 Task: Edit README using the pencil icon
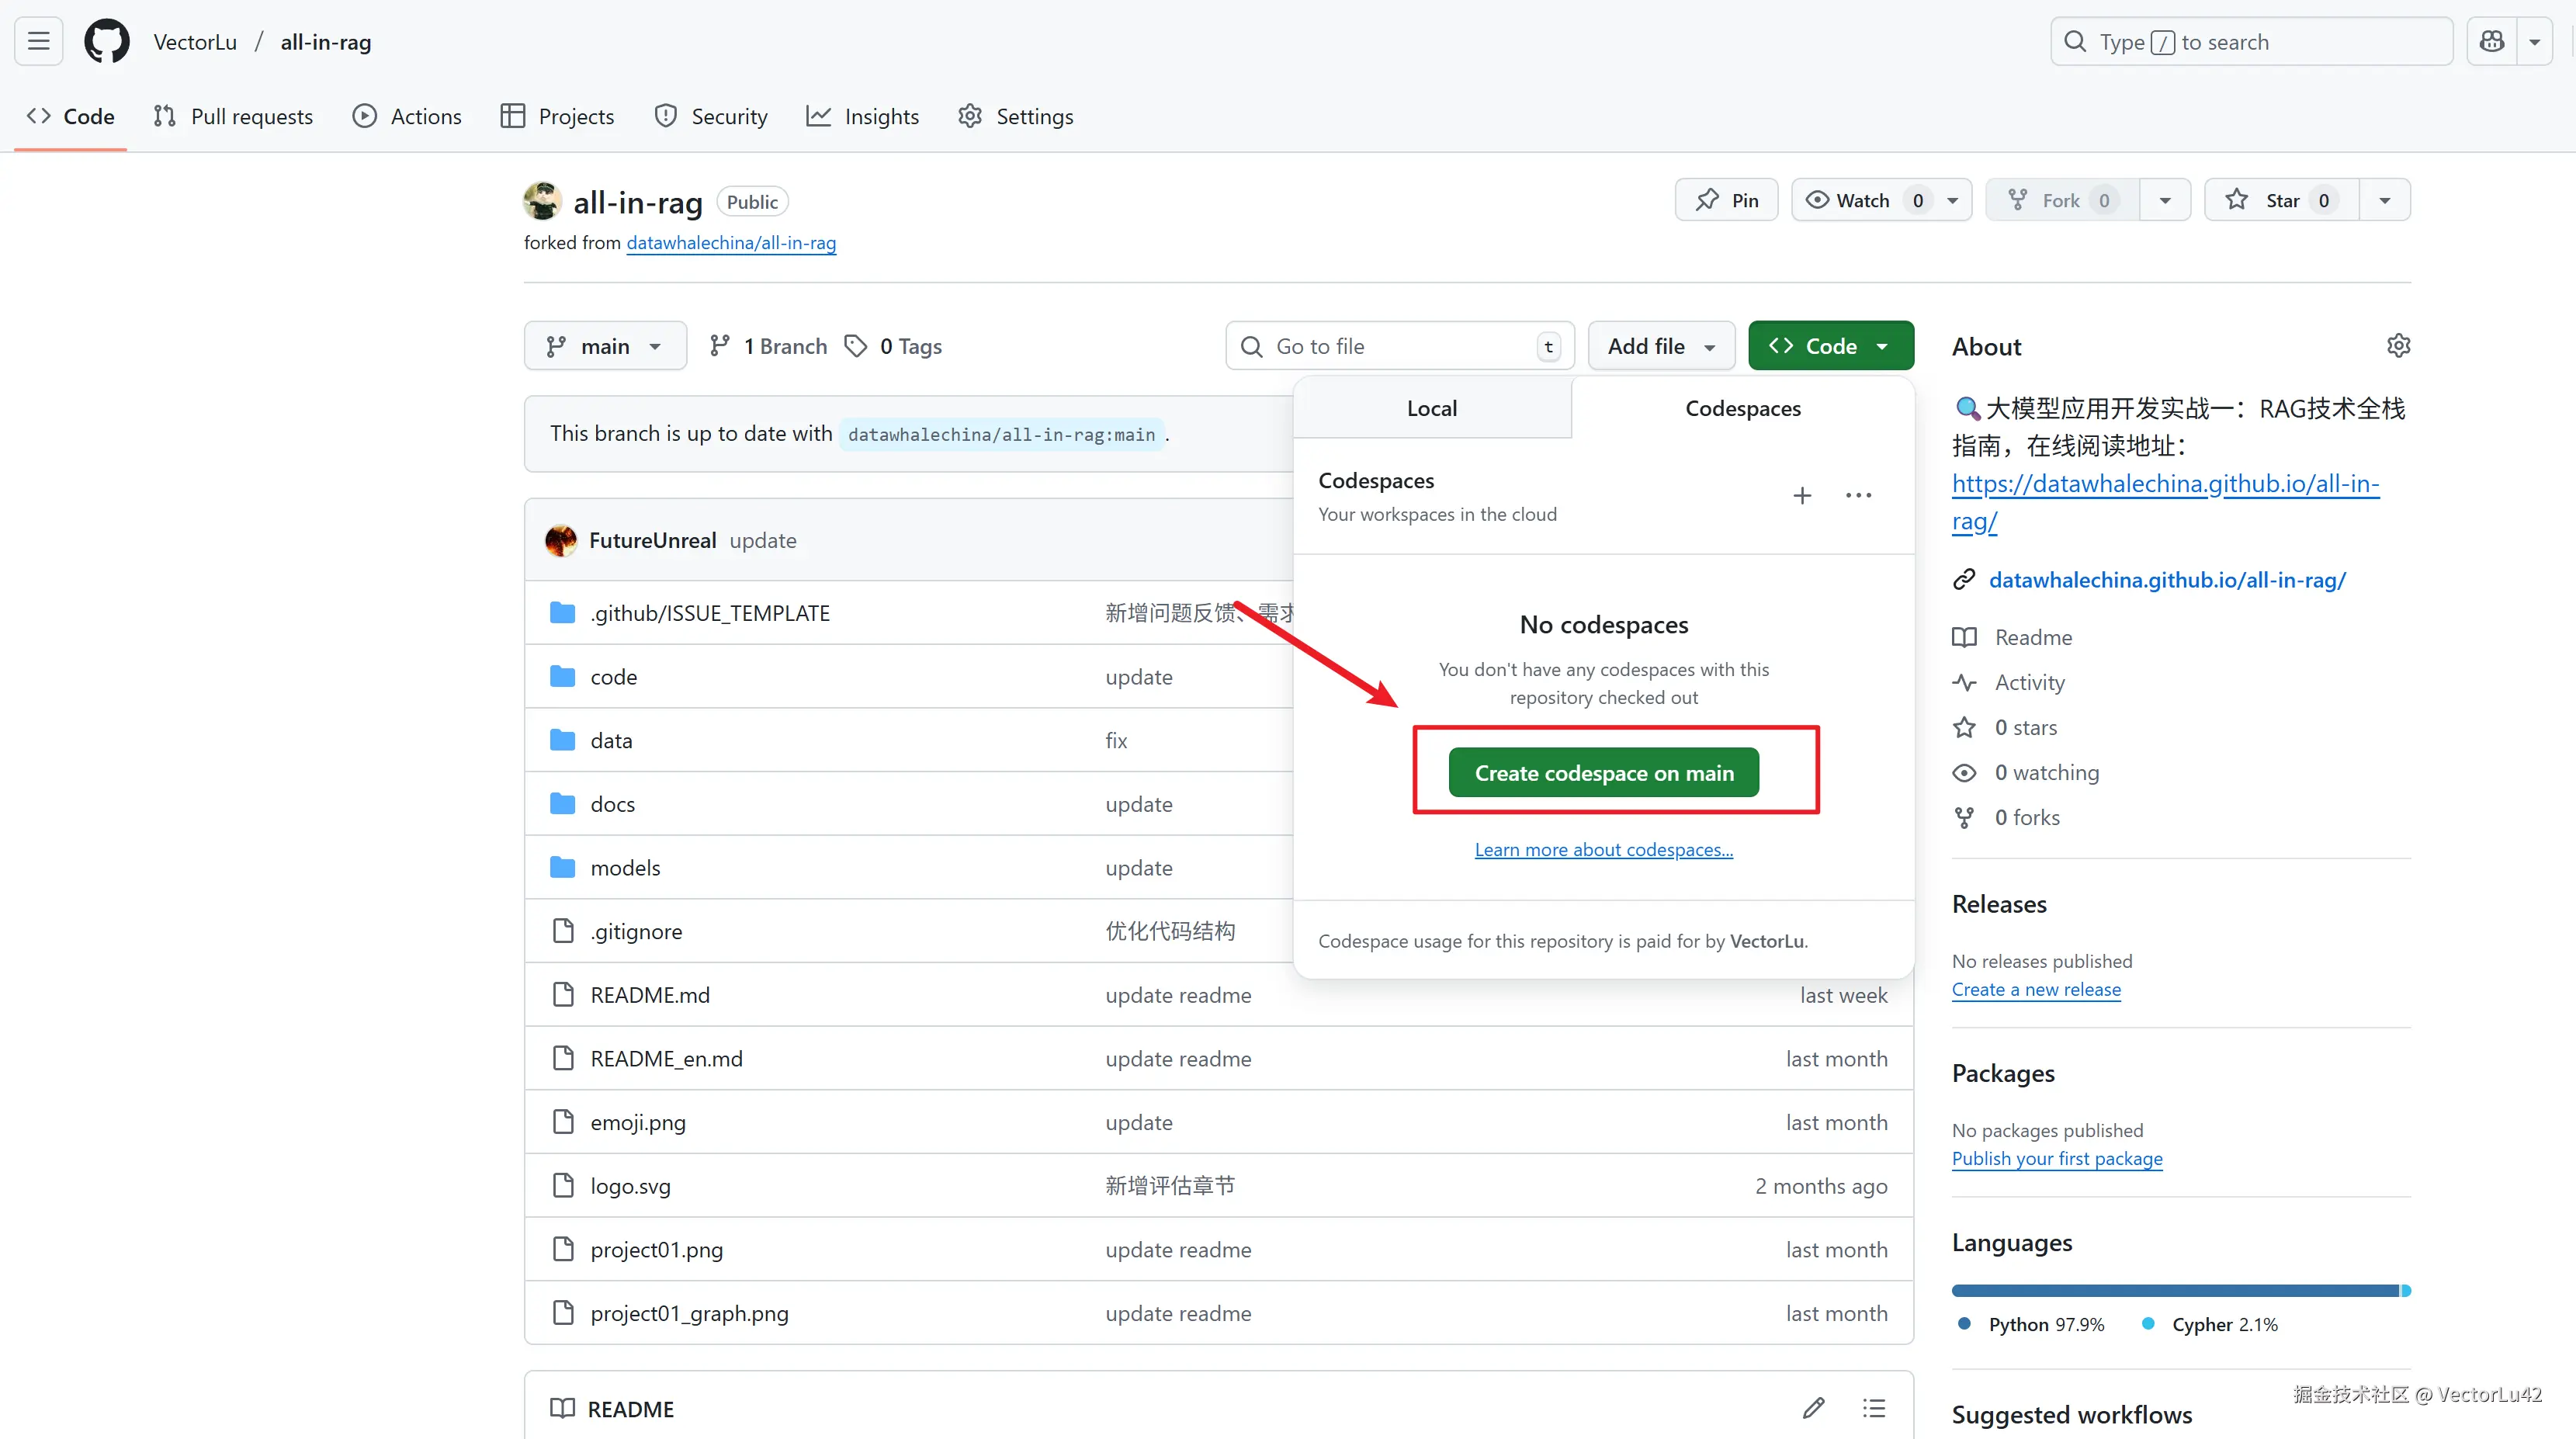click(x=1815, y=1407)
